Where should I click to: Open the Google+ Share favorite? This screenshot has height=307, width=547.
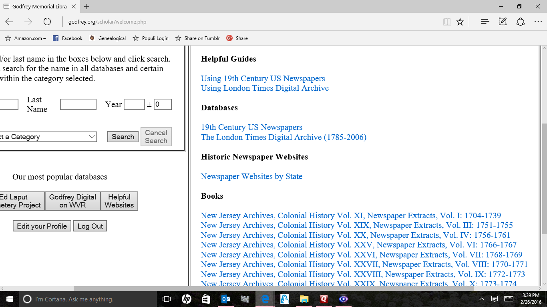tap(237, 38)
